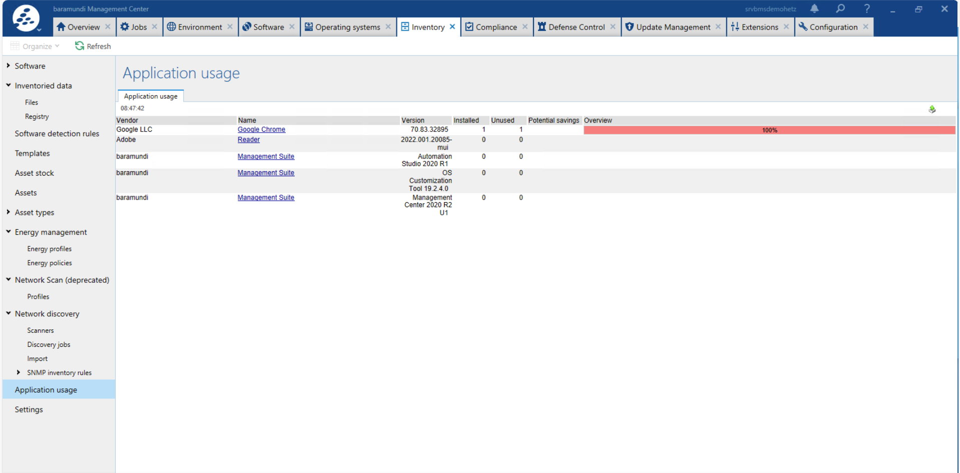Close the Inventory tab
960x473 pixels.
(452, 27)
